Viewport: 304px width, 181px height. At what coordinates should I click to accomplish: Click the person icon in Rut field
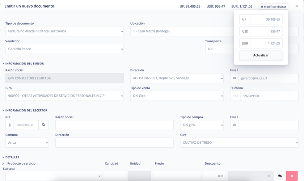coord(10,125)
